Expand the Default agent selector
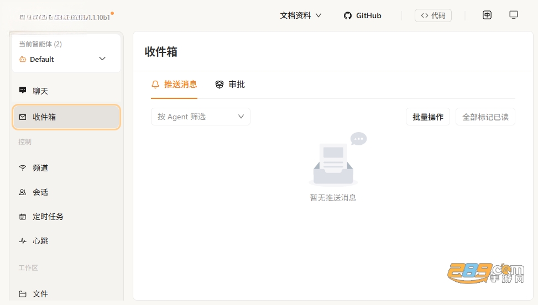 [x=66, y=59]
